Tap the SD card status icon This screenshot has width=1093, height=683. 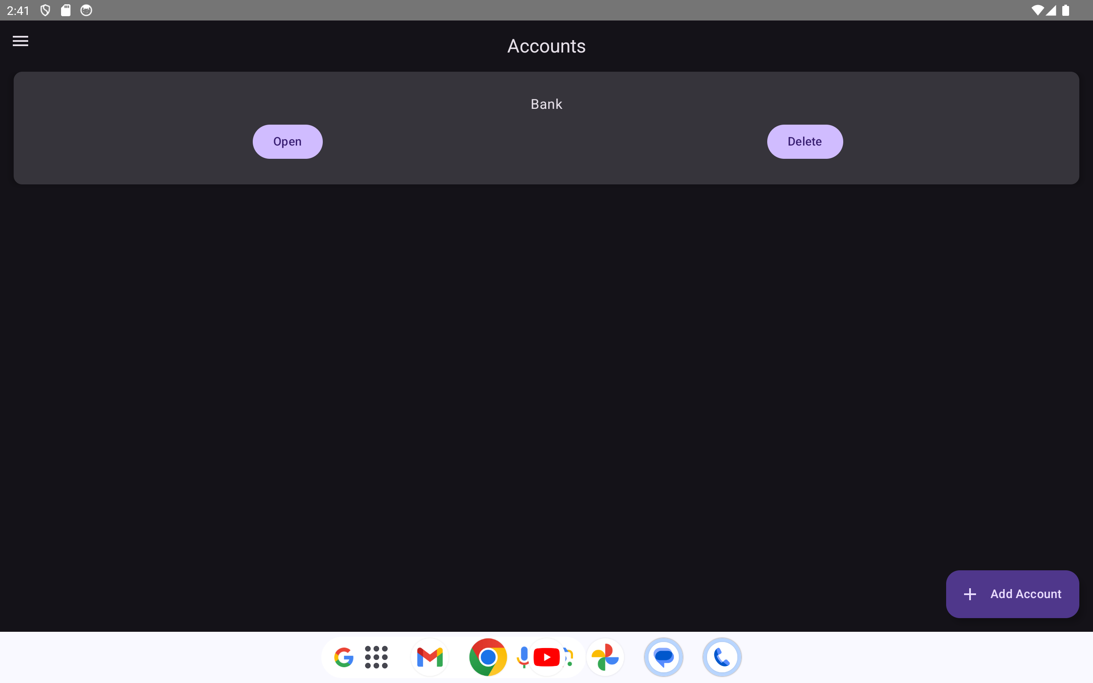coord(66,10)
